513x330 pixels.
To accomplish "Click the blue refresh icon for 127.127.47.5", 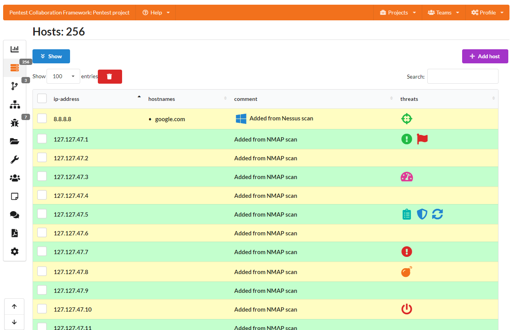I will click(x=437, y=214).
